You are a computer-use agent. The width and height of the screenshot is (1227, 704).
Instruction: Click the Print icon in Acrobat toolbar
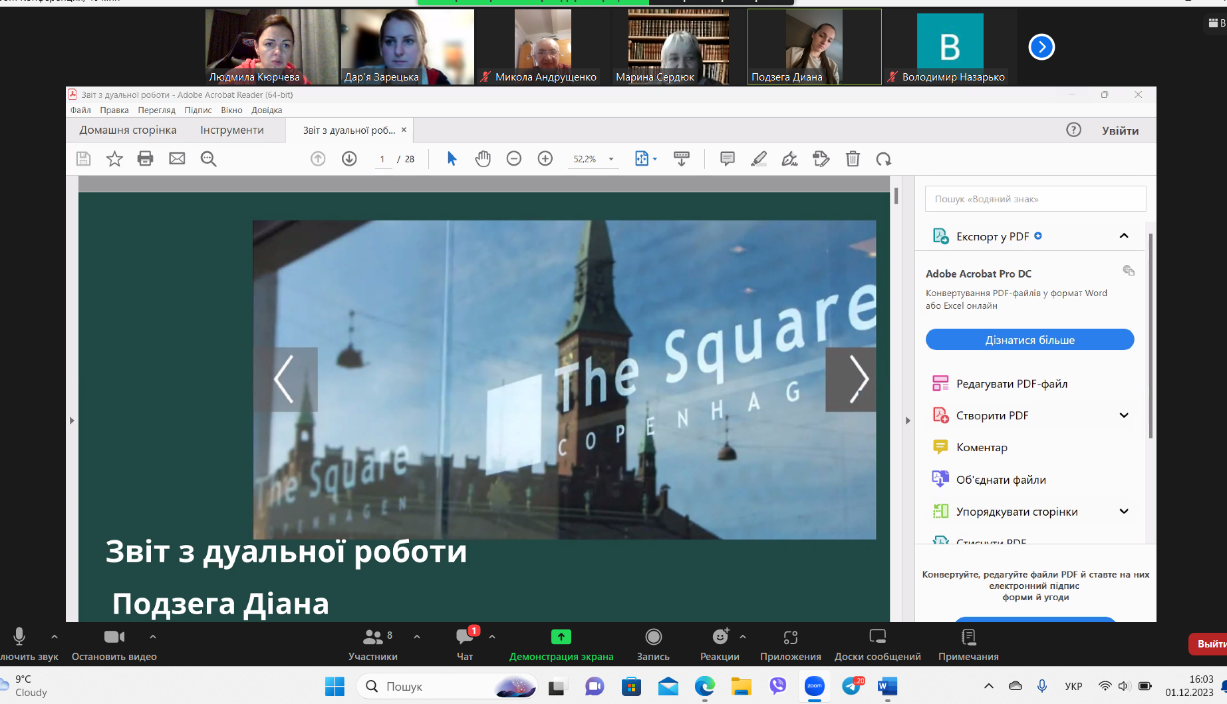pos(145,158)
